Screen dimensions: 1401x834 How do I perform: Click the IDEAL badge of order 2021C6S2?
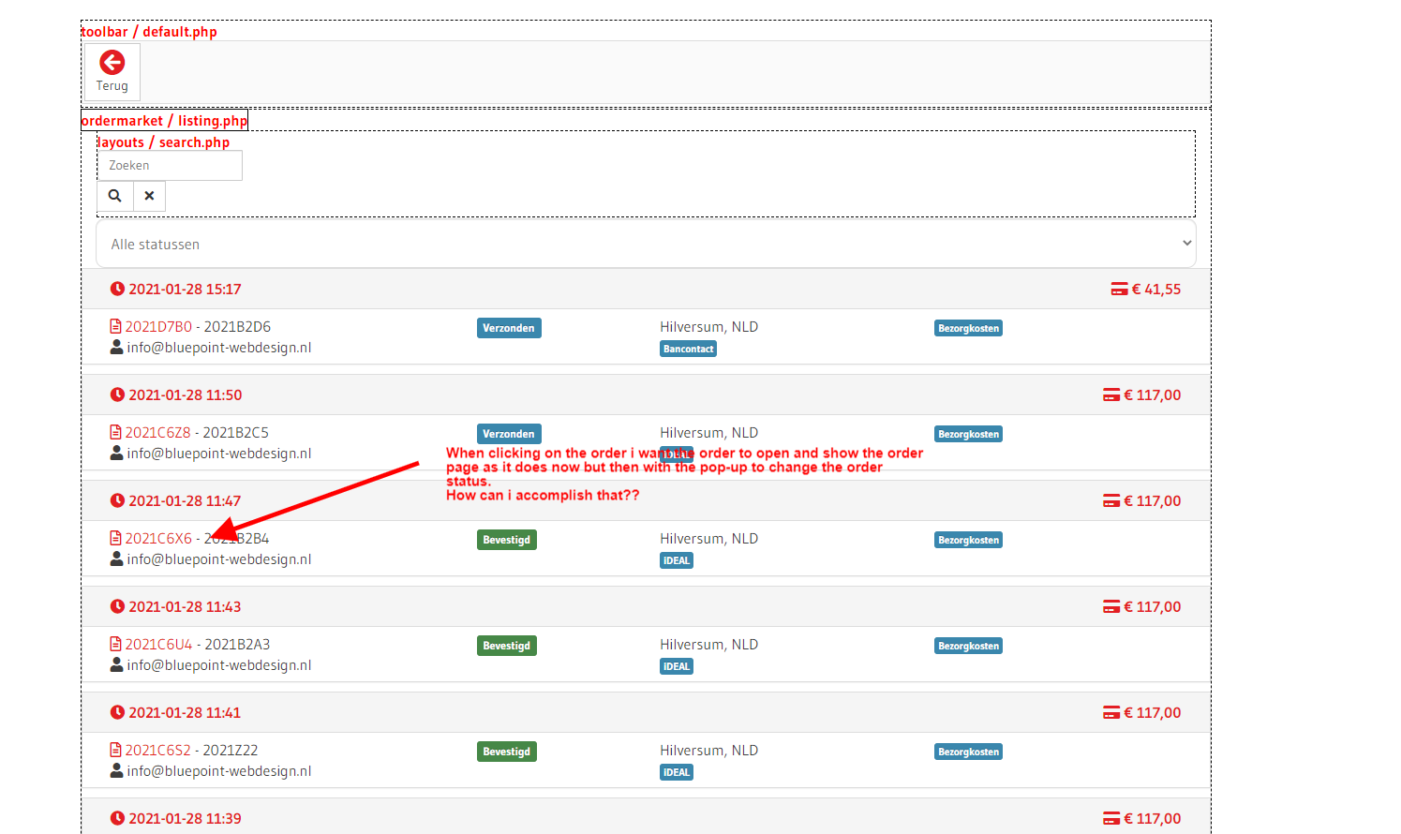point(677,772)
